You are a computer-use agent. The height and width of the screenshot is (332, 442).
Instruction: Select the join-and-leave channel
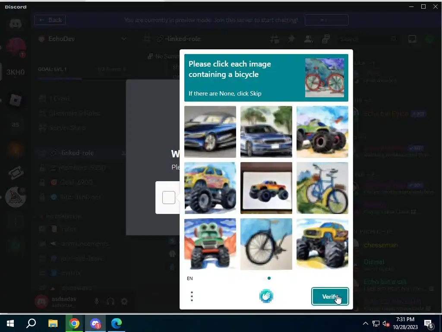click(x=82, y=259)
